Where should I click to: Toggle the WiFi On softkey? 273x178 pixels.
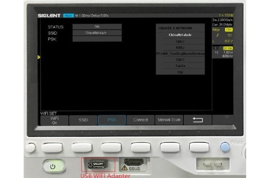coord(55,120)
